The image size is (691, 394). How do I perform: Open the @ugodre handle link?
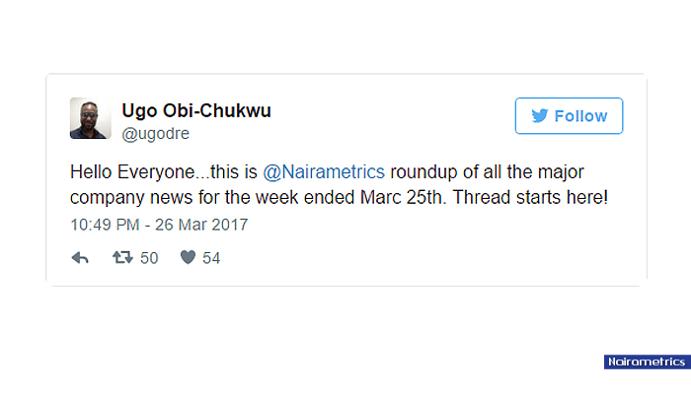click(155, 133)
